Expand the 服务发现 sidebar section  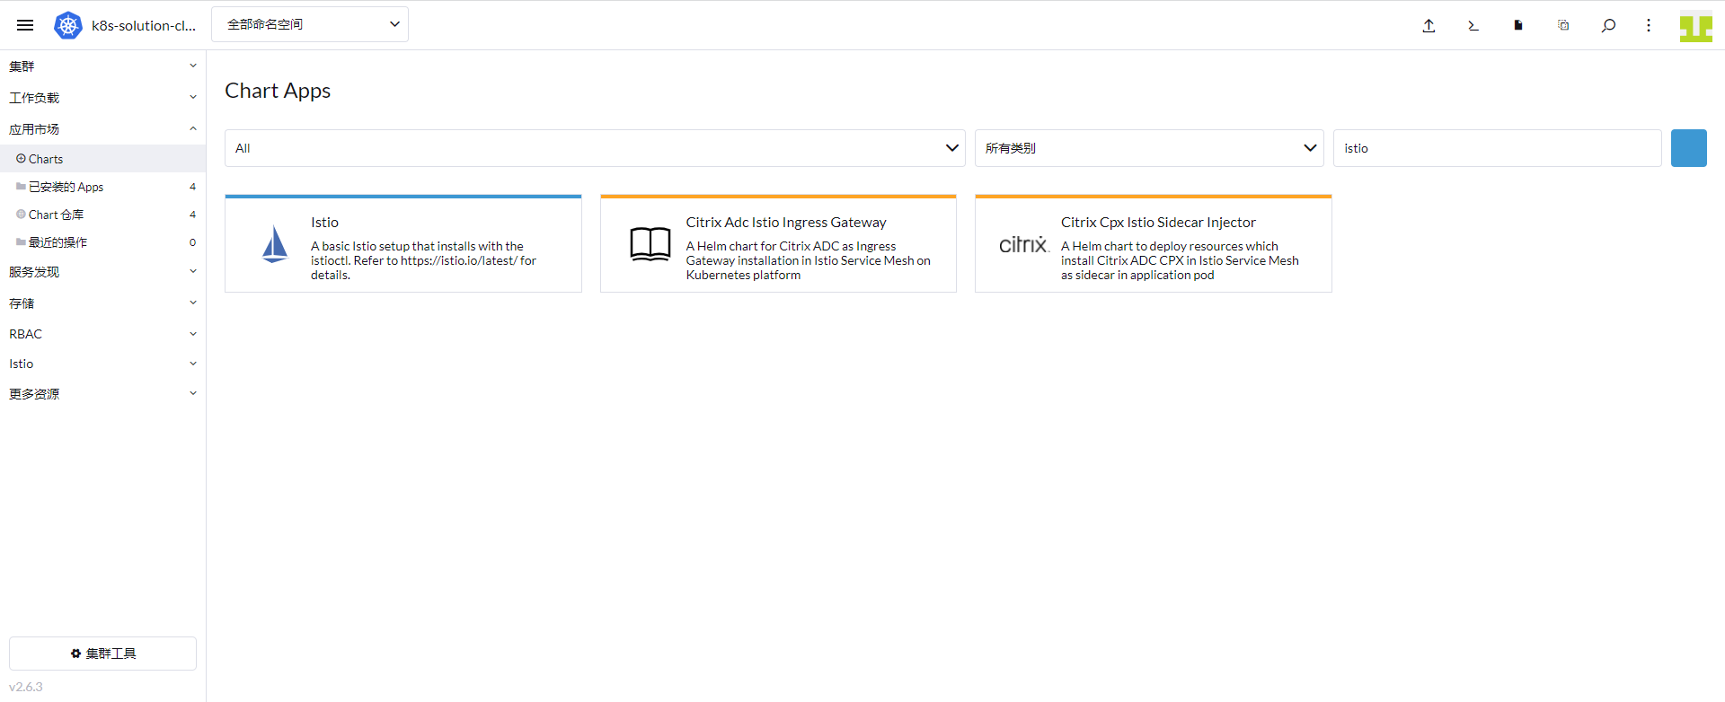102,272
